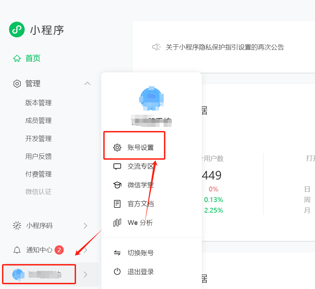315x289 pixels.
Task: Open 用户反馈 in sidebar
Action: coord(39,156)
